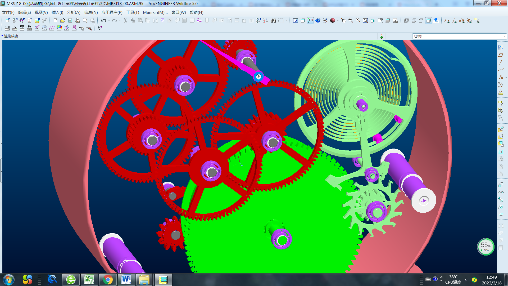Expand the appearance gallery dropdown arrow
The height and width of the screenshot is (286, 508).
(338, 20)
